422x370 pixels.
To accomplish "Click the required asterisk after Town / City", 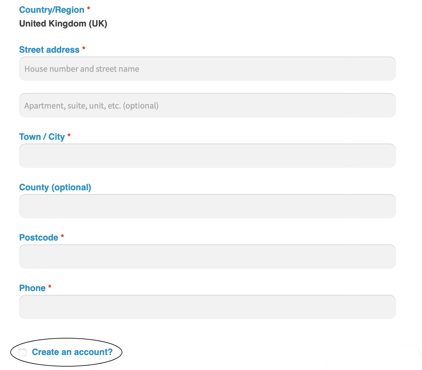I will [69, 136].
